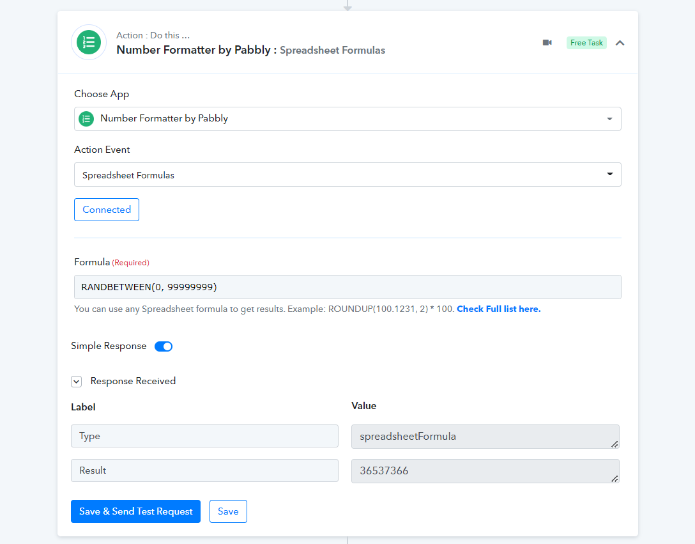Click the Result label field
Screen dimensions: 695x544
[x=204, y=470]
